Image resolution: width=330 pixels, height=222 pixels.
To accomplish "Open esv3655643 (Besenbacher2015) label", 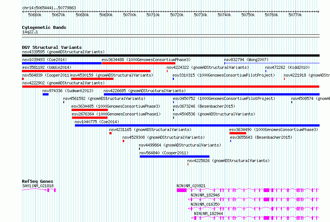I will pos(261,137).
